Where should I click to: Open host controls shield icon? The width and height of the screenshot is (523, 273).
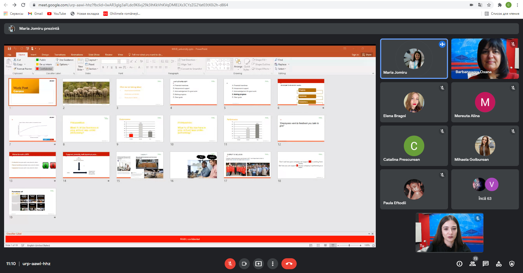(x=512, y=264)
